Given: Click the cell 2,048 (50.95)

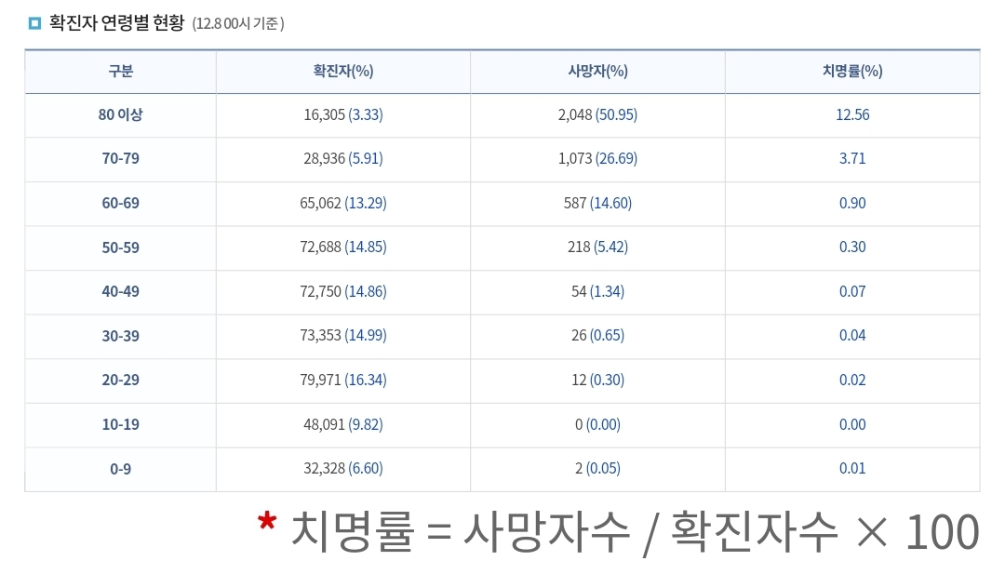Looking at the screenshot, I should (x=597, y=114).
